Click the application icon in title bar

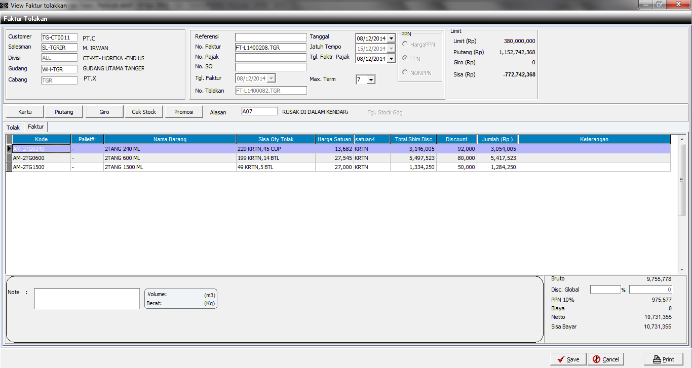(5, 5)
